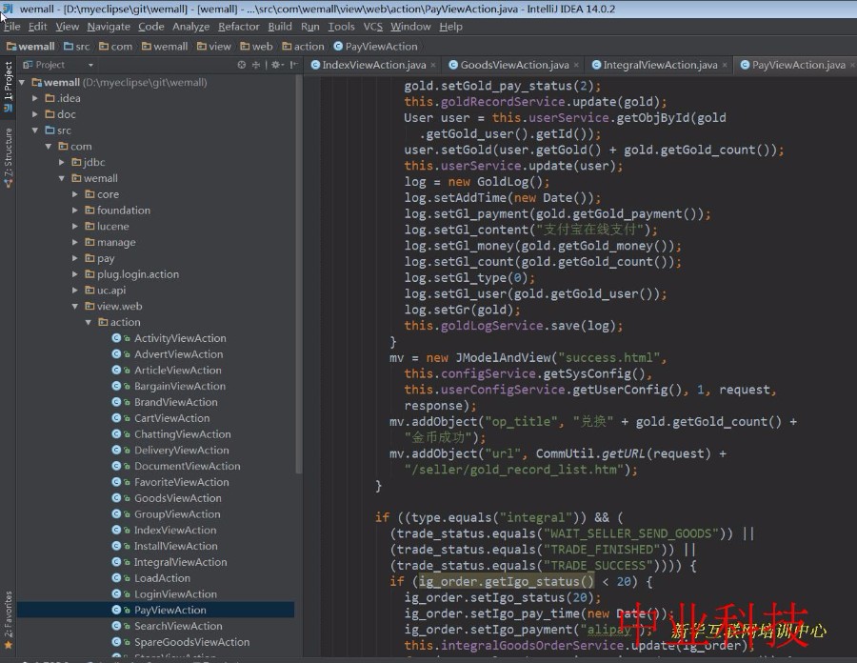
Task: Switch to GoodsViewAction.java tab
Action: coord(513,66)
